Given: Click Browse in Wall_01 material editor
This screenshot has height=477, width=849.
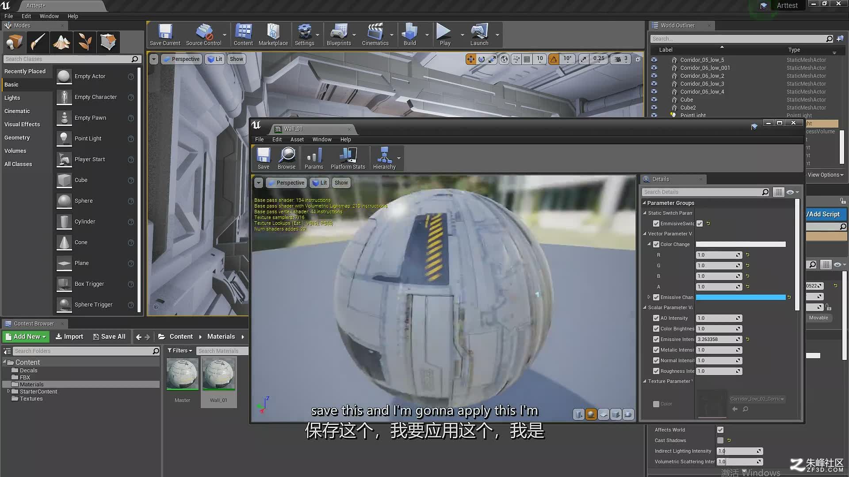Looking at the screenshot, I should click(287, 158).
